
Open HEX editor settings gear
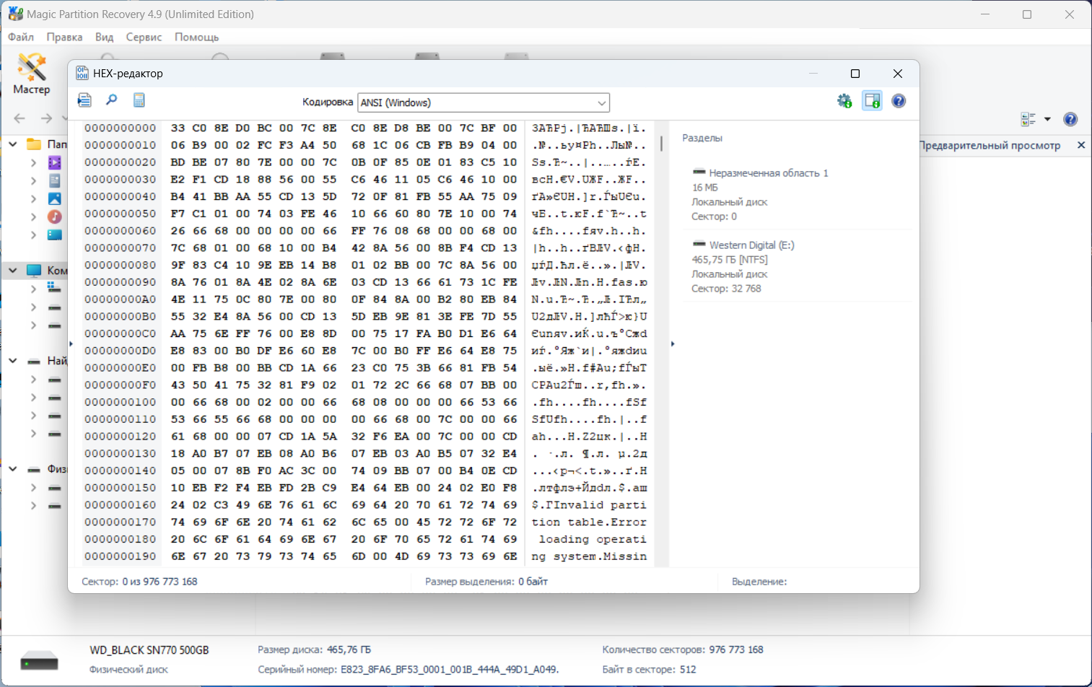pyautogui.click(x=844, y=101)
